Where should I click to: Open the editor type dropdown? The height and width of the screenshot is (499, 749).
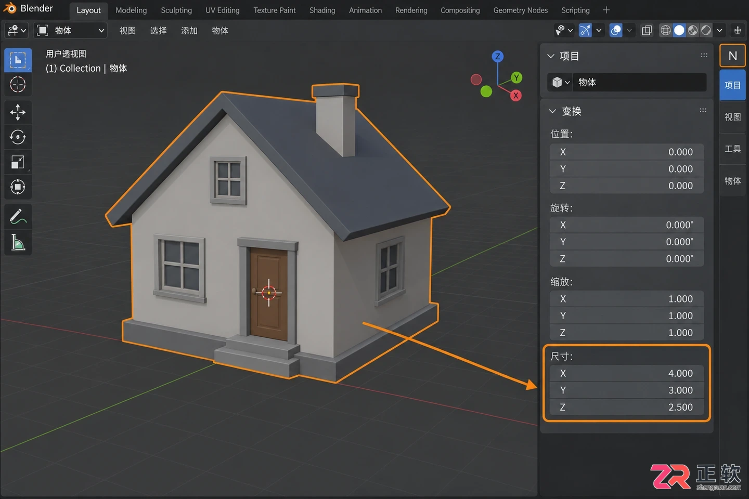[x=17, y=30]
